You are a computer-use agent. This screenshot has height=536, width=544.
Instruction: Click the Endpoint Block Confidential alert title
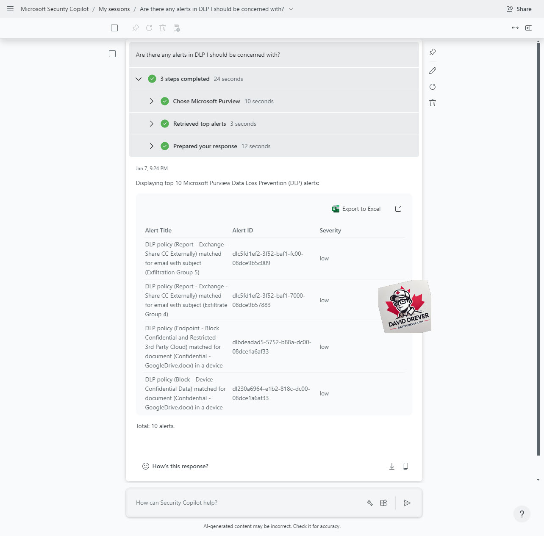(x=184, y=347)
